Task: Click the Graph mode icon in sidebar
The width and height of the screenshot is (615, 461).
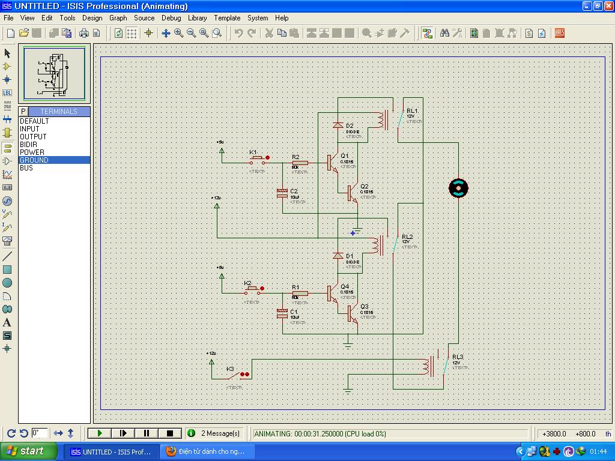Action: (7, 175)
